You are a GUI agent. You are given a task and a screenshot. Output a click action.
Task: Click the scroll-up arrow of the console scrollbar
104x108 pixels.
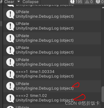(x=103, y=8)
